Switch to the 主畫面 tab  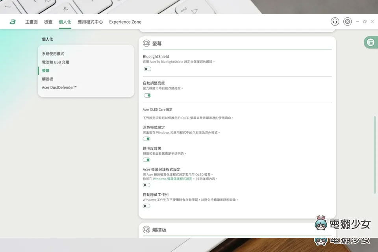pyautogui.click(x=31, y=22)
